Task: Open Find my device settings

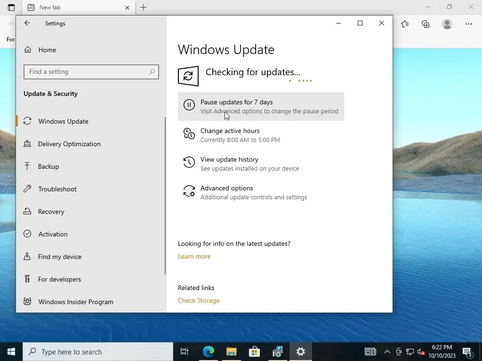Action: tap(91, 257)
